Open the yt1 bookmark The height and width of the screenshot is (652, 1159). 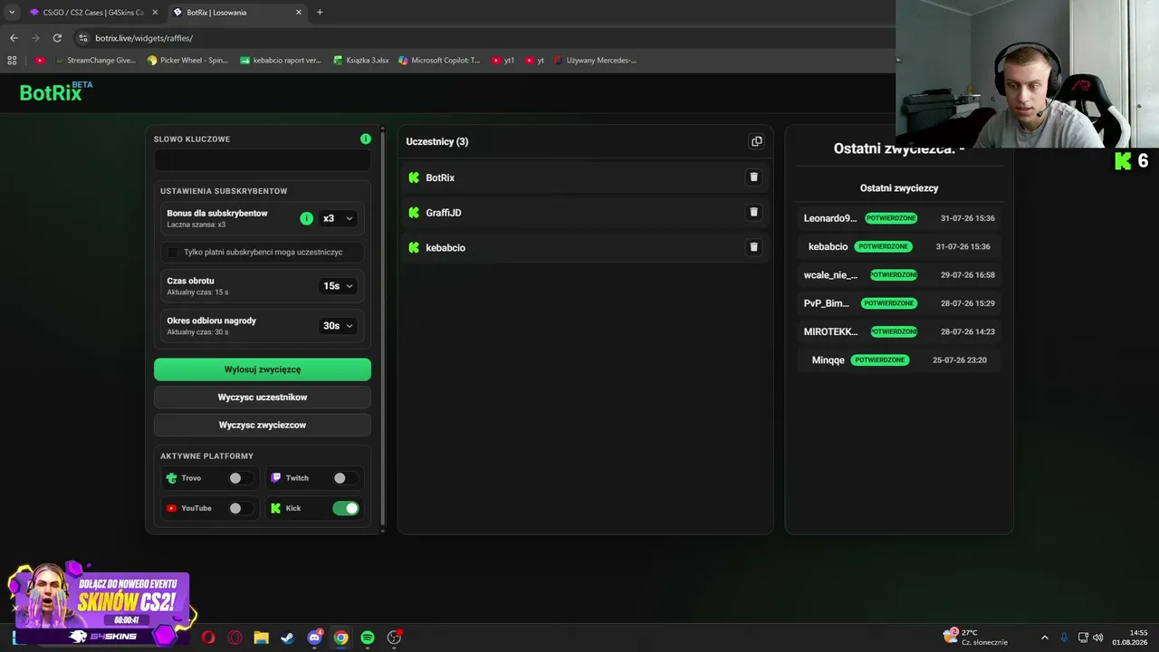(x=503, y=61)
